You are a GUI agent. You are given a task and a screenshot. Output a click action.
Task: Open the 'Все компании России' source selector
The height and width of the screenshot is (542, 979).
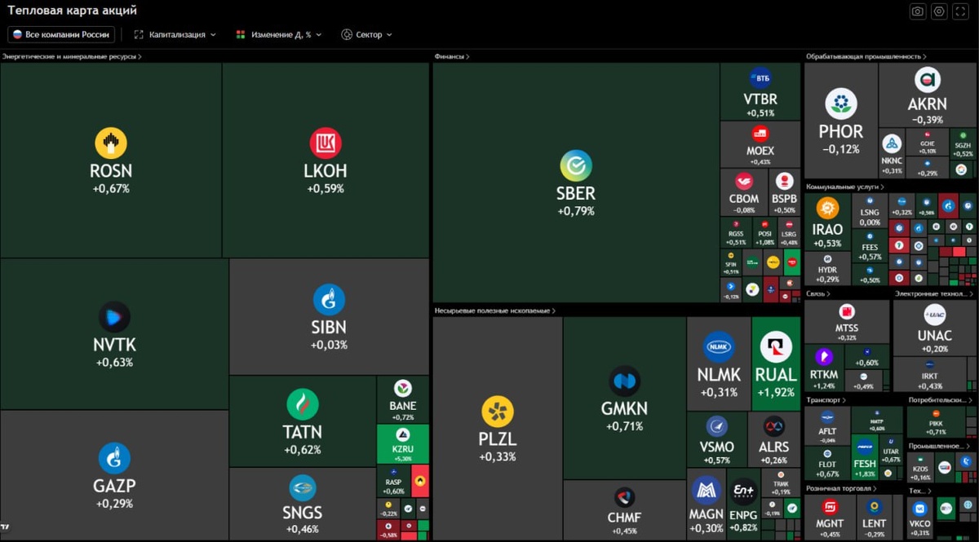point(61,35)
